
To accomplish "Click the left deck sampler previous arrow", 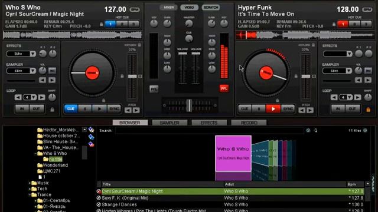I will tap(43, 80).
